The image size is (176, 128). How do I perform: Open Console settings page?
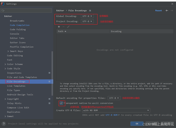[x=15, y=34]
